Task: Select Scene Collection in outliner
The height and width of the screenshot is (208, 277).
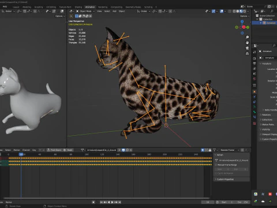Action: pyautogui.click(x=267, y=16)
